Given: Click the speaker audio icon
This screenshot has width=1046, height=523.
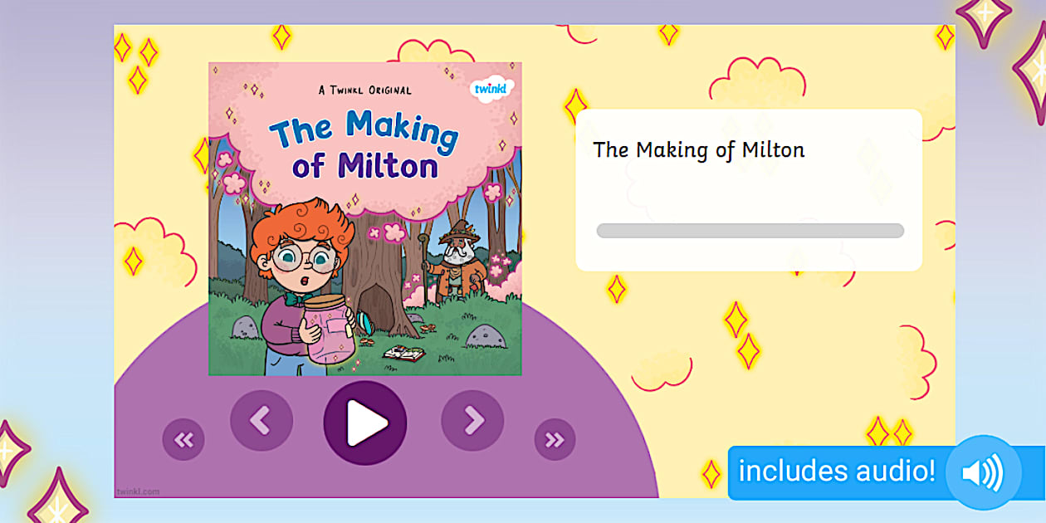Looking at the screenshot, I should 984,472.
